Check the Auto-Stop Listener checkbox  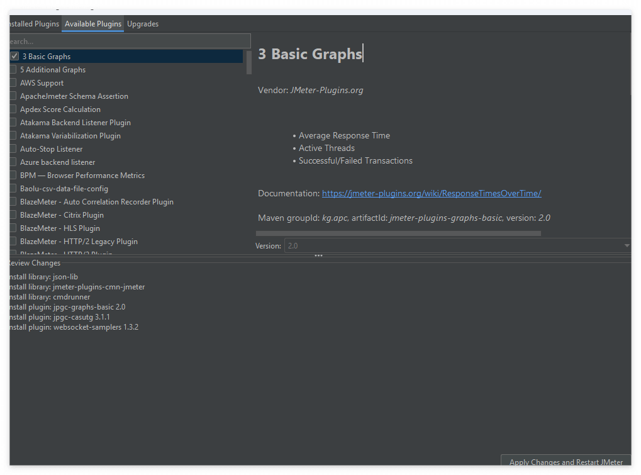click(13, 149)
